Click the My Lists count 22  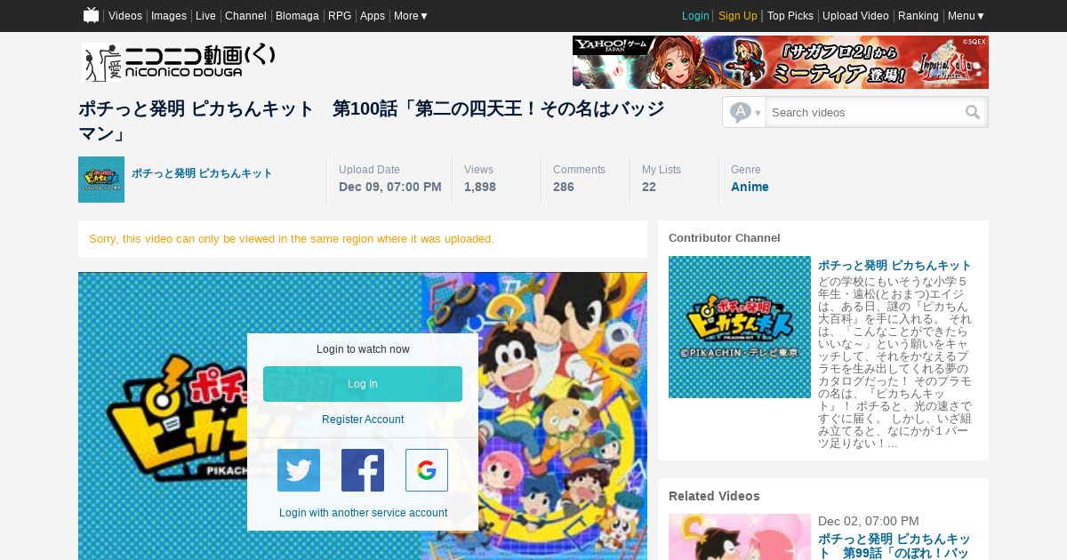(x=649, y=187)
